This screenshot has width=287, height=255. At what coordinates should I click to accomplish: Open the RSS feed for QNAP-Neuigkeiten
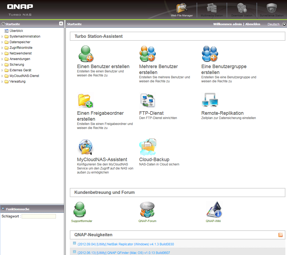pyautogui.click(x=280, y=235)
